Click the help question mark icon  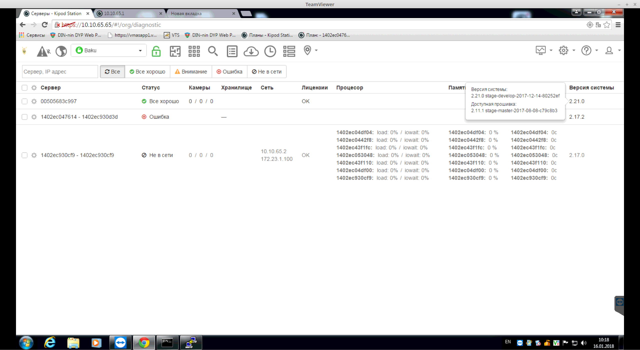586,50
